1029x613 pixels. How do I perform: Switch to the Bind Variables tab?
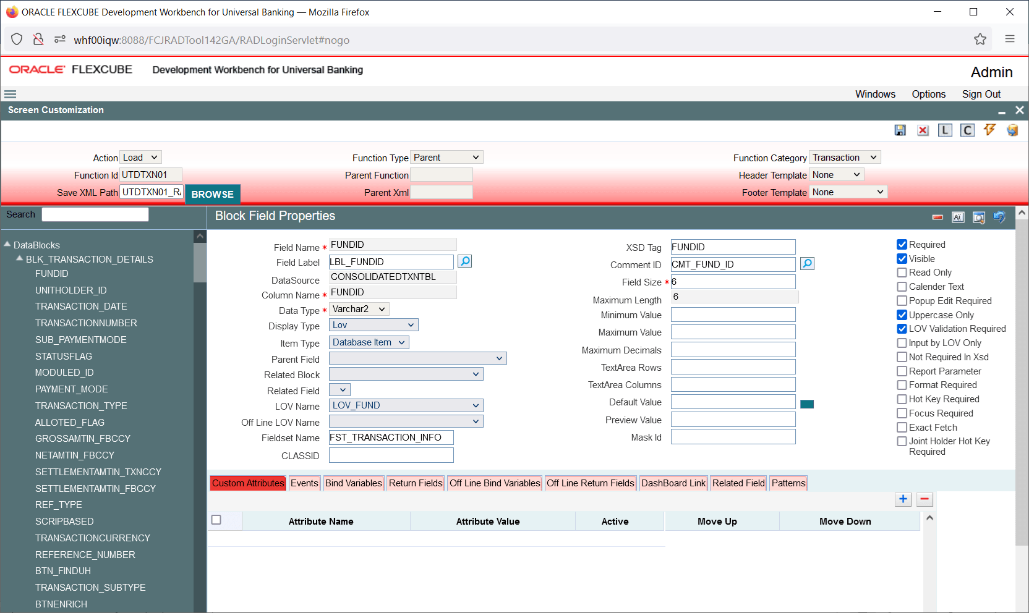[354, 483]
